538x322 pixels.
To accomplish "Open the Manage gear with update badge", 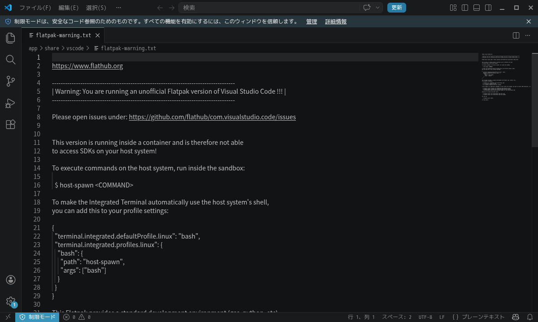I will pyautogui.click(x=11, y=301).
